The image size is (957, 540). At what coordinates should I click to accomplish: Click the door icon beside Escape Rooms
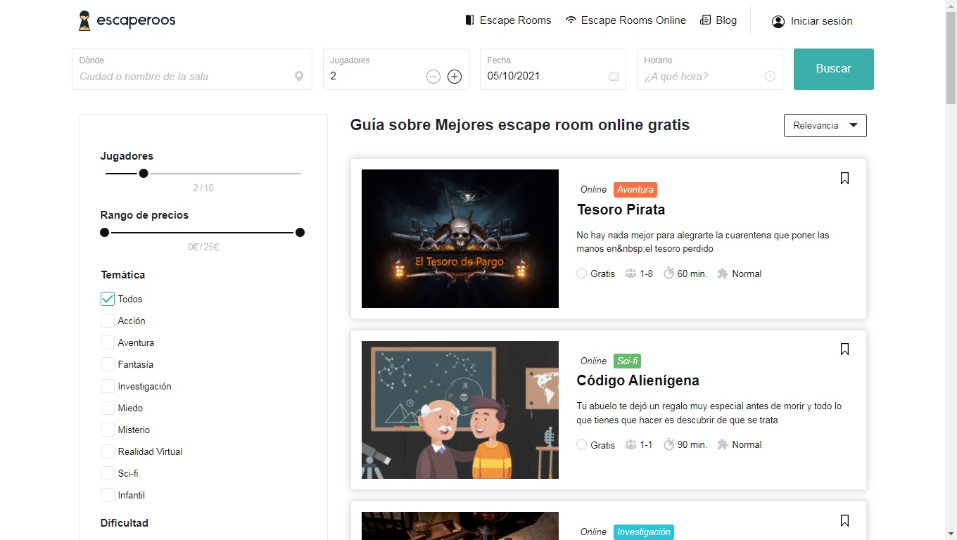(x=470, y=20)
